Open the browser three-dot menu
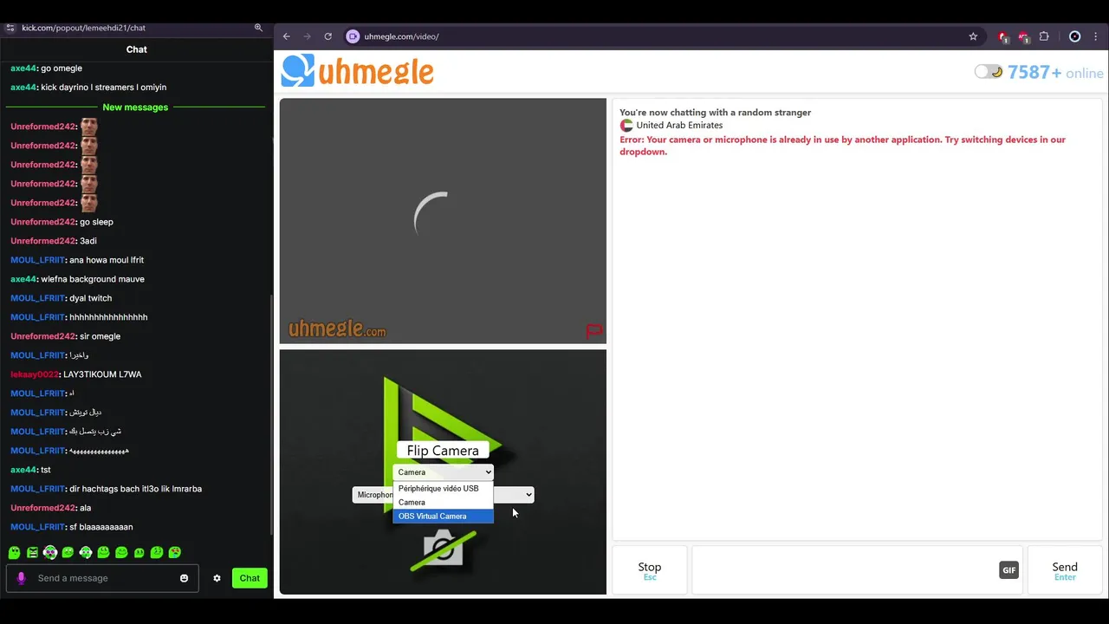This screenshot has width=1109, height=624. click(x=1096, y=36)
